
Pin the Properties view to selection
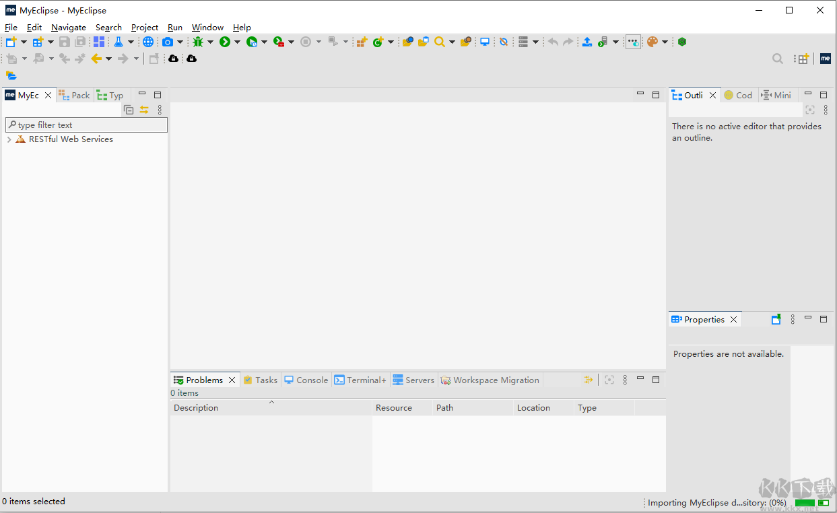[776, 320]
